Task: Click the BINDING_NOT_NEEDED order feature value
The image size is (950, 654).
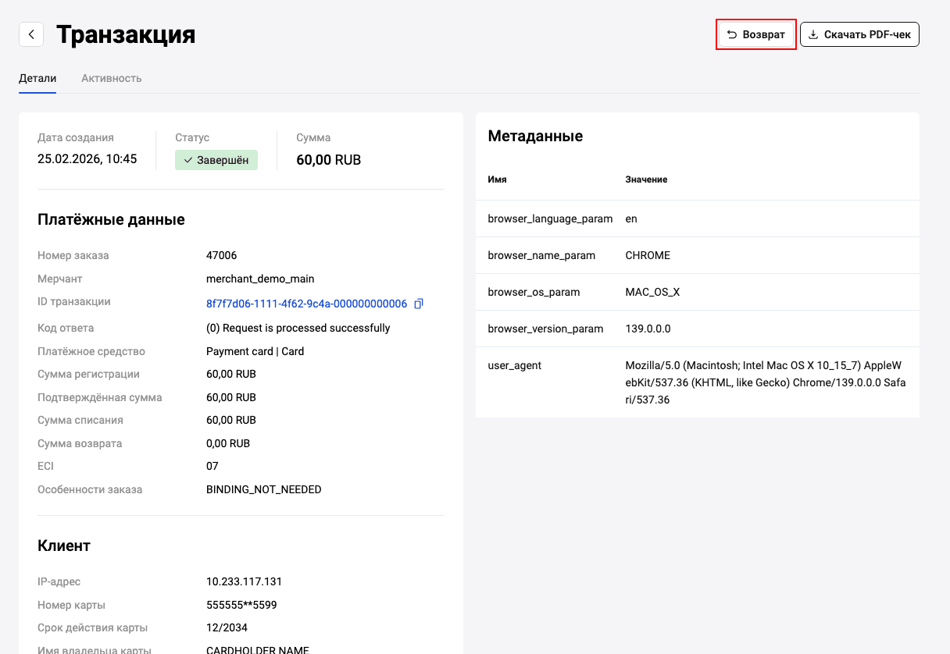Action: (x=264, y=489)
